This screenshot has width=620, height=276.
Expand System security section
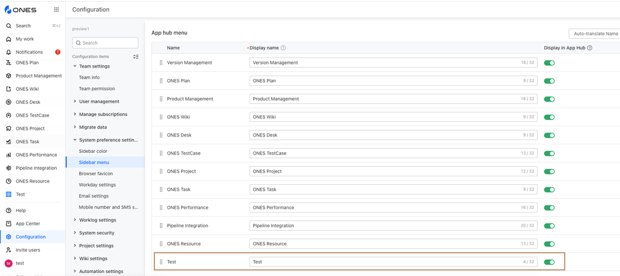74,233
